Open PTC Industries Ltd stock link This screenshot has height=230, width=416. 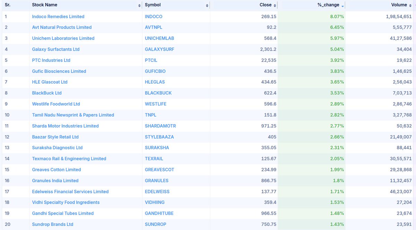pos(51,60)
